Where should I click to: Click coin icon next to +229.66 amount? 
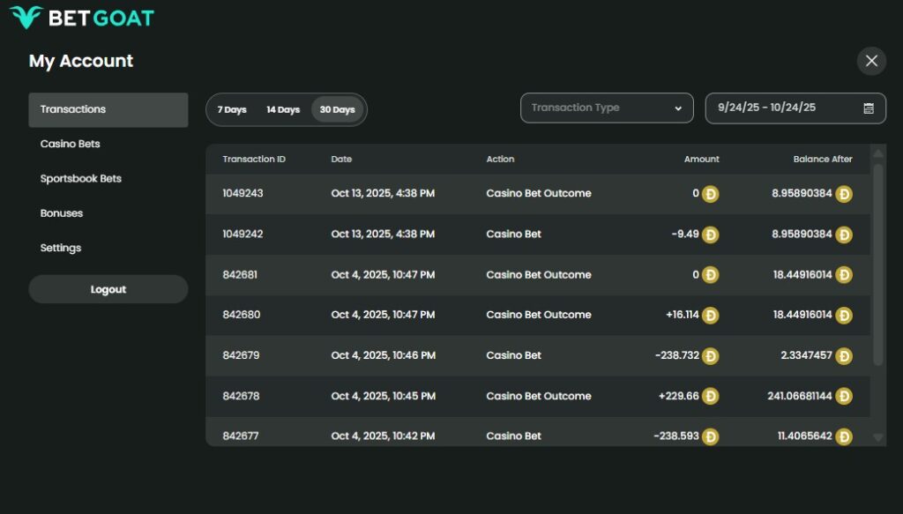click(x=710, y=396)
